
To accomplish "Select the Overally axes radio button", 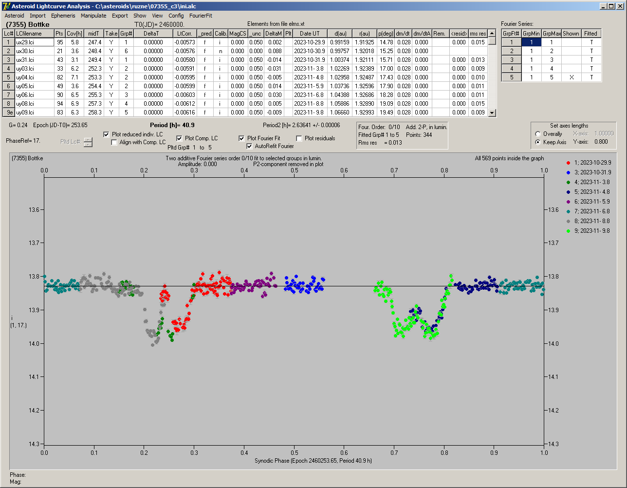I will point(538,134).
